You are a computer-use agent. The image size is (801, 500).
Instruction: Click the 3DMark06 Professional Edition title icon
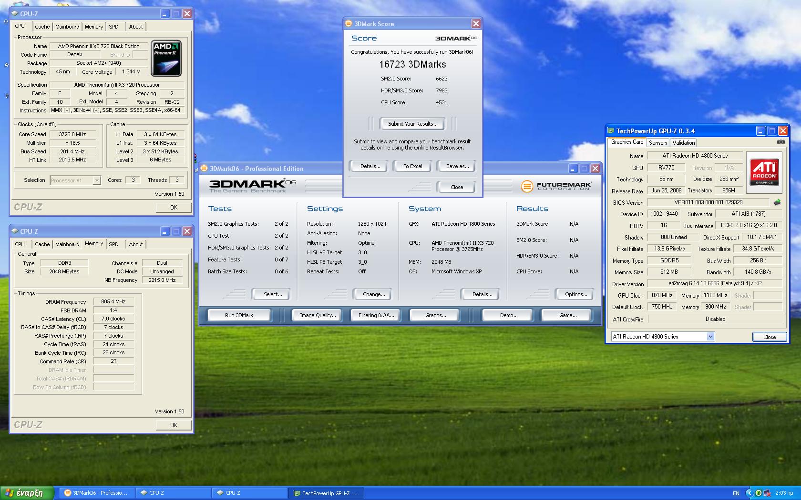204,169
